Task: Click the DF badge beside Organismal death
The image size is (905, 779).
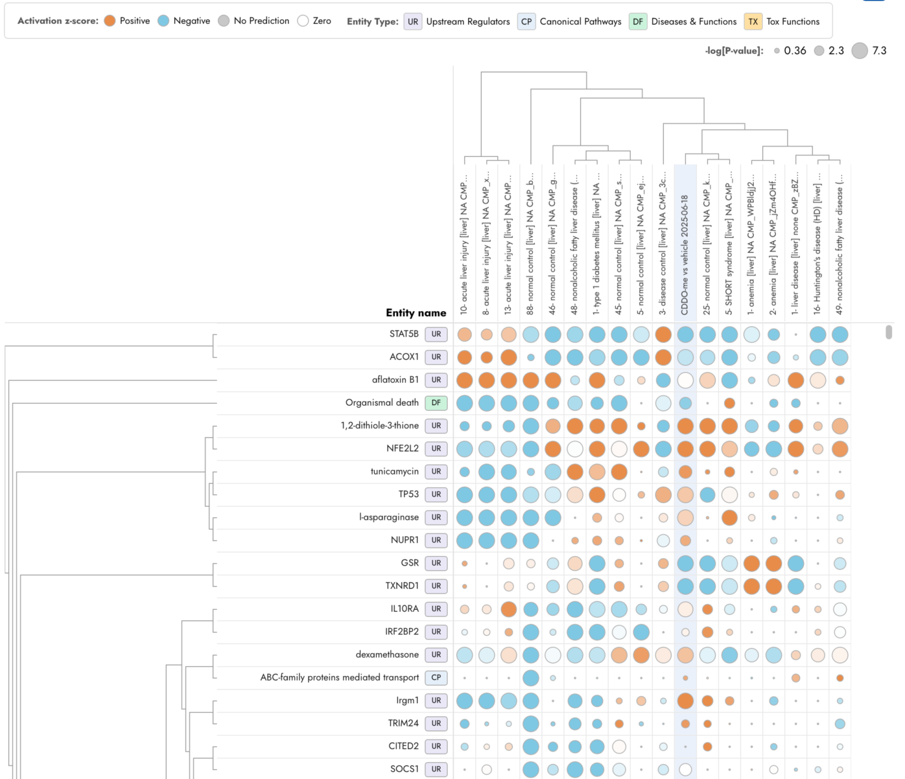Action: tap(436, 403)
